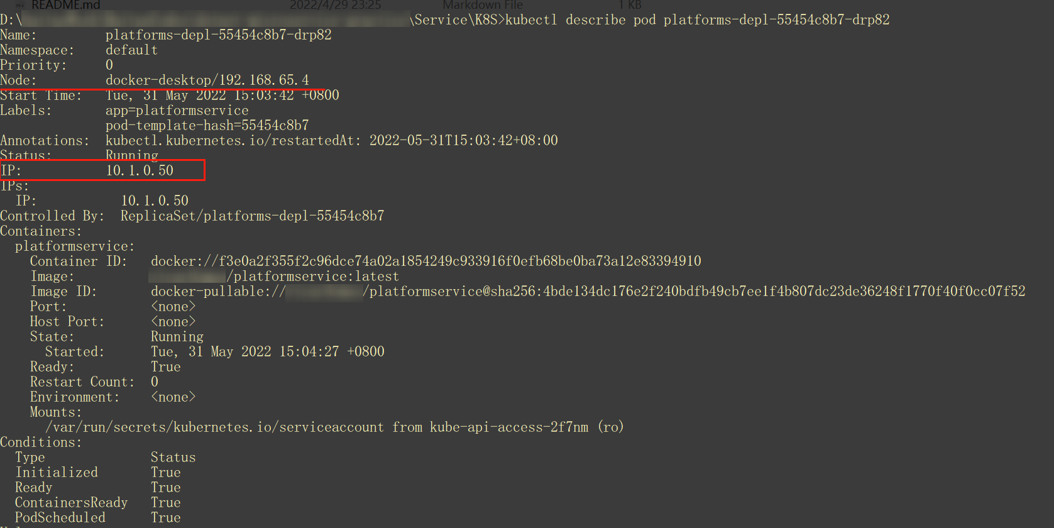Click the README.md modified date 2022/4/29

coord(335,5)
